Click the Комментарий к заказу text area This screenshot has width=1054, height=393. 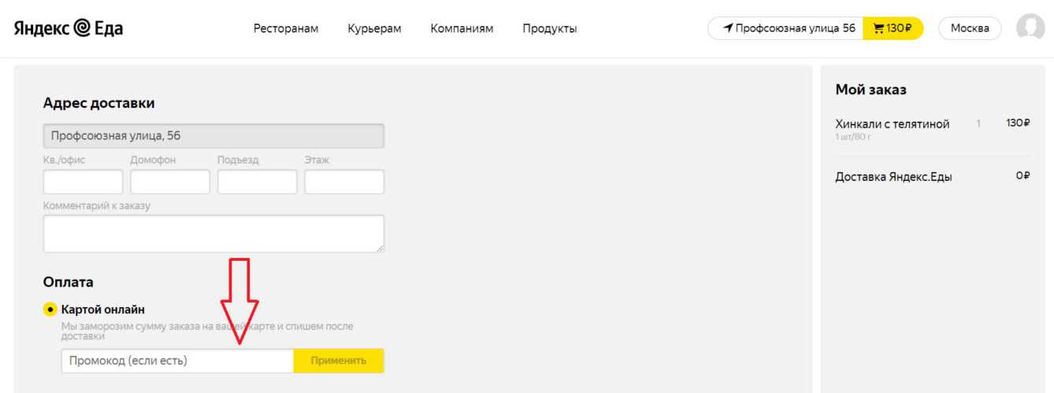213,233
